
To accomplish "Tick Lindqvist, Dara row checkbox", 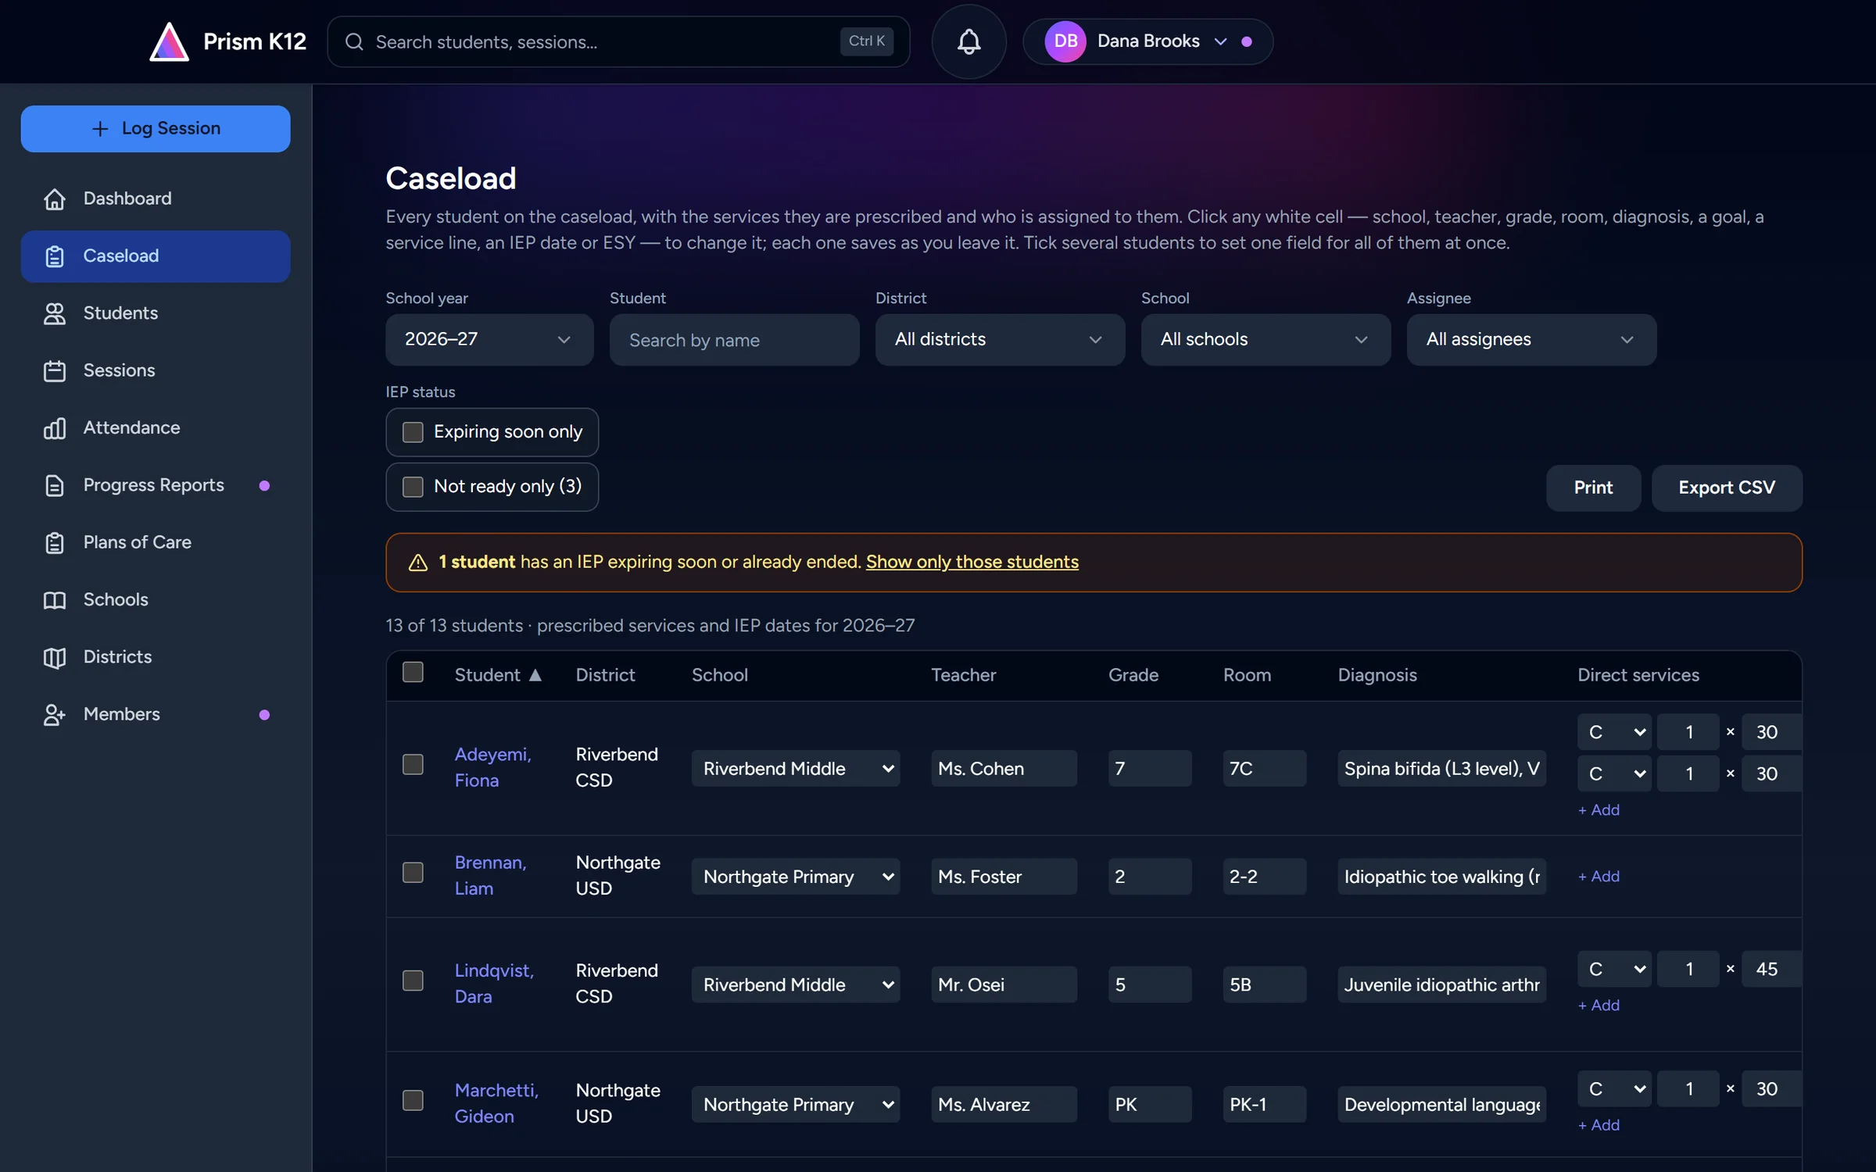I will coord(413,981).
